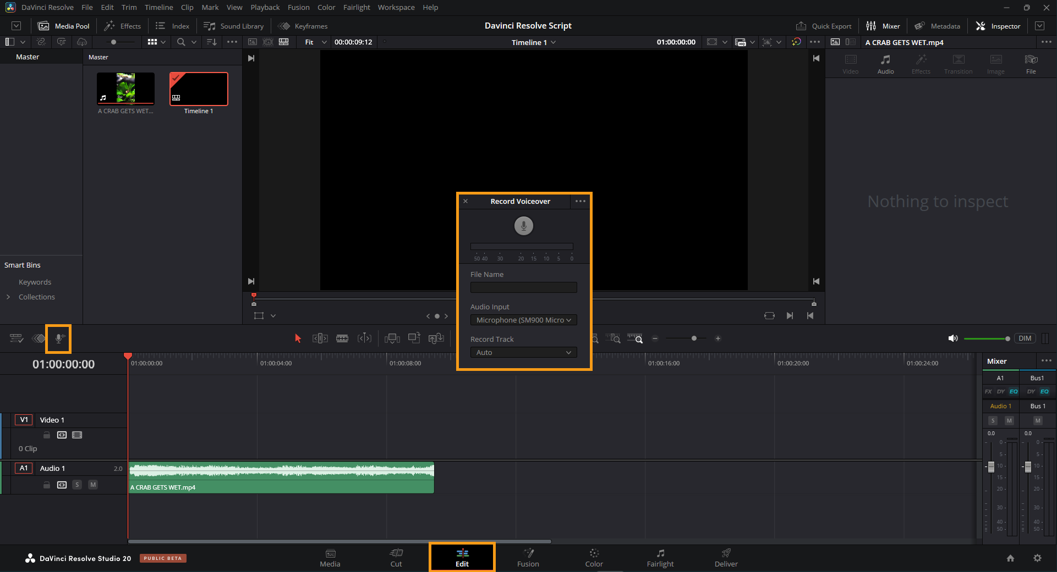Toggle the Effects panel button

point(123,26)
